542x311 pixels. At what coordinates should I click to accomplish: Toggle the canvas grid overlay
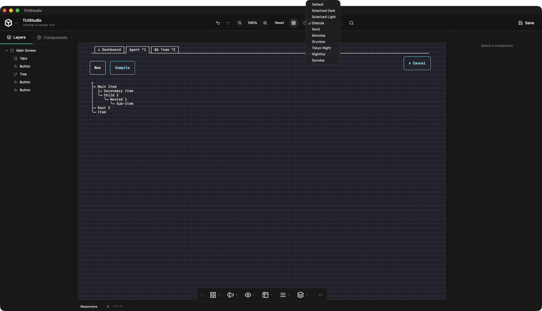[x=294, y=23]
